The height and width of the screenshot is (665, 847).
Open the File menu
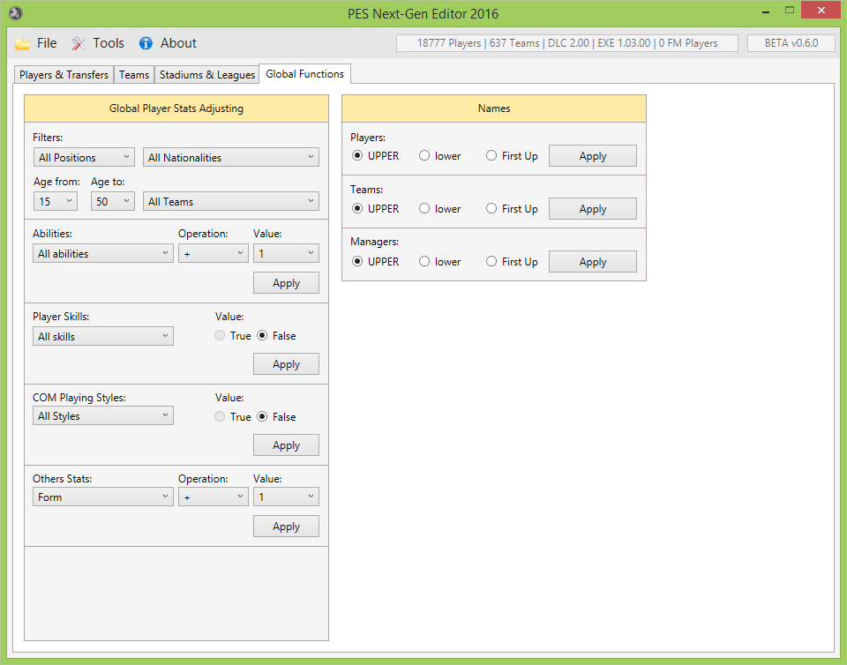tap(47, 43)
